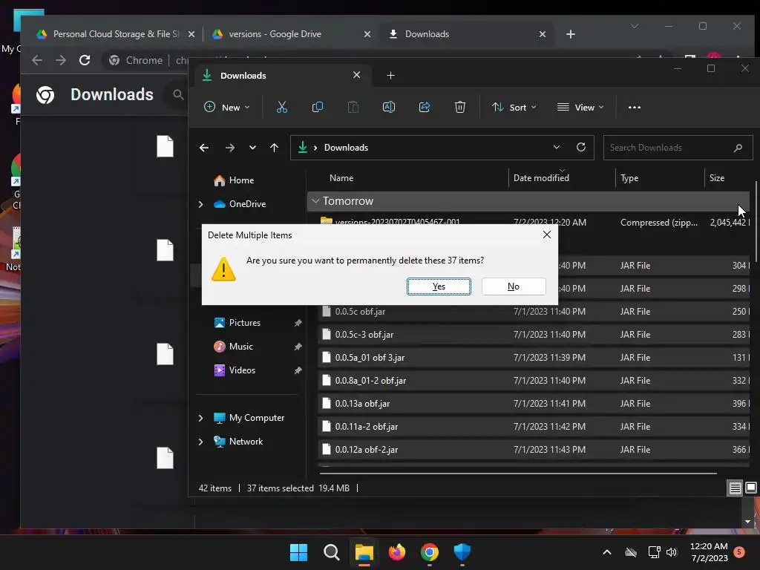Select file 0.0.12a obf-2.jar

[x=533, y=450]
